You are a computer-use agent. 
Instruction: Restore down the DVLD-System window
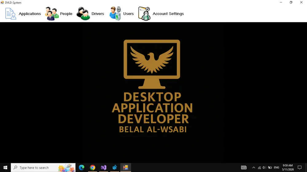291,2
